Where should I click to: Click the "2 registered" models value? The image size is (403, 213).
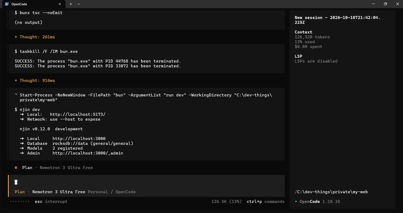pos(68,148)
